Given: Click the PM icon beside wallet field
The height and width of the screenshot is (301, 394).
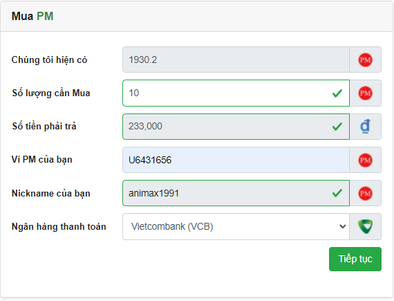Looking at the screenshot, I should [365, 160].
